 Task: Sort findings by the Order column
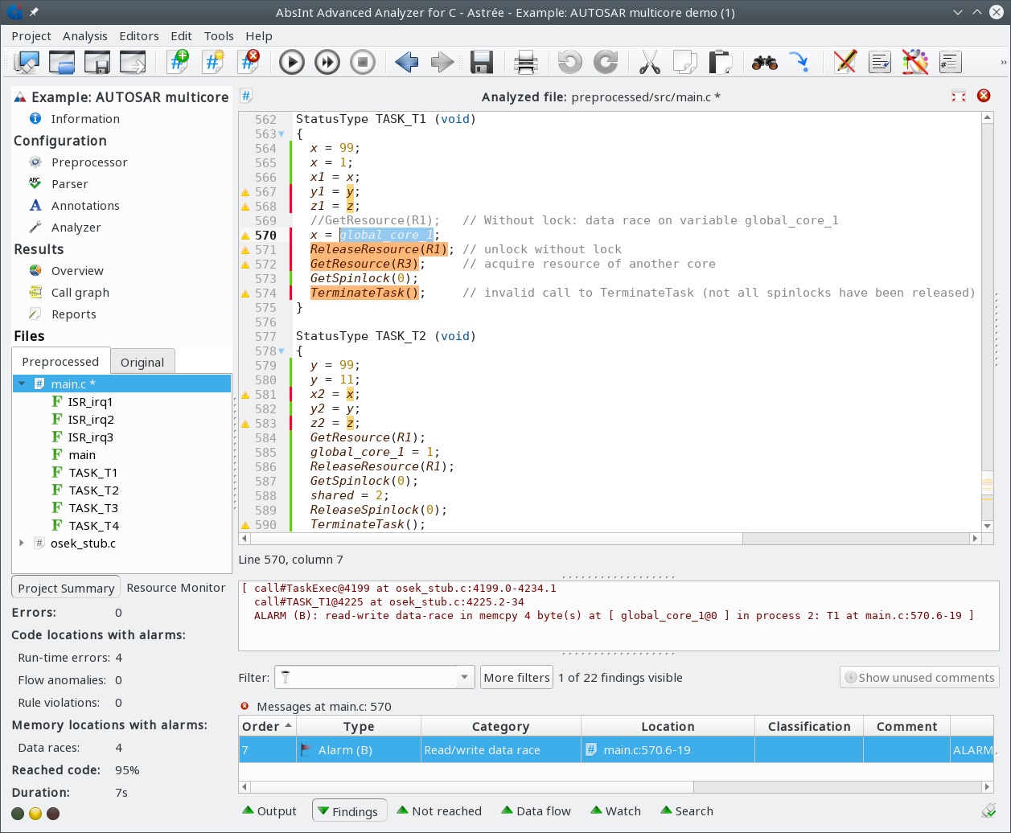[268, 726]
